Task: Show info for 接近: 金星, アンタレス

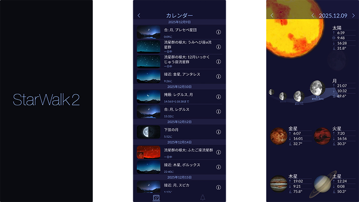Action: point(218,77)
